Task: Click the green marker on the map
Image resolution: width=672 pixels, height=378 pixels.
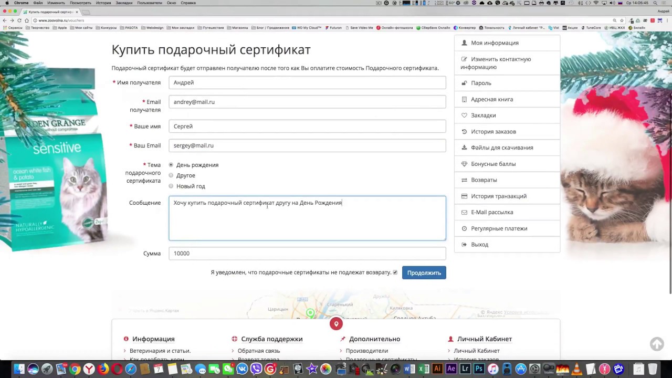Action: point(310,313)
